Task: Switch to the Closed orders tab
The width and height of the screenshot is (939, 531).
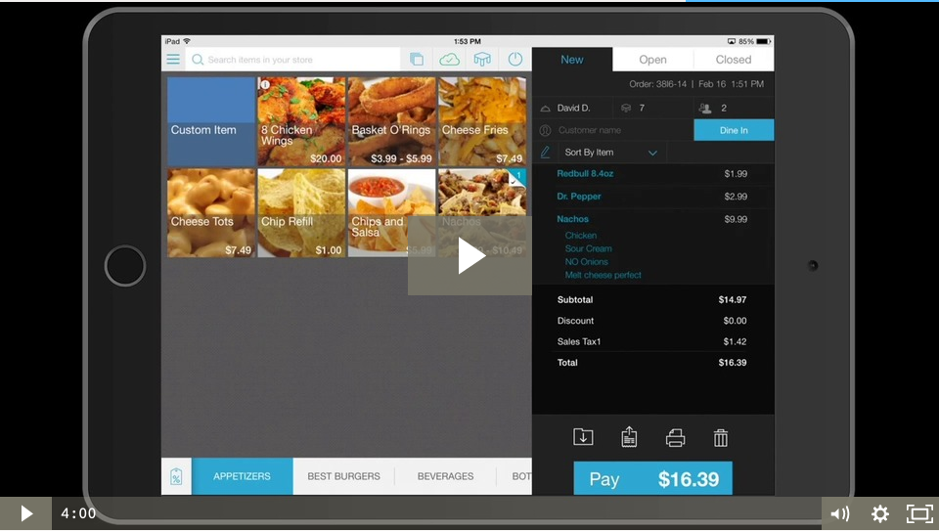Action: tap(734, 60)
